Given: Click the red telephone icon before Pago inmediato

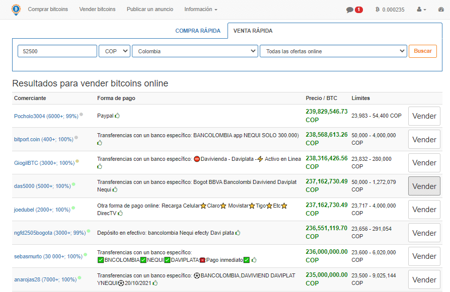Looking at the screenshot, I should click(x=202, y=260).
